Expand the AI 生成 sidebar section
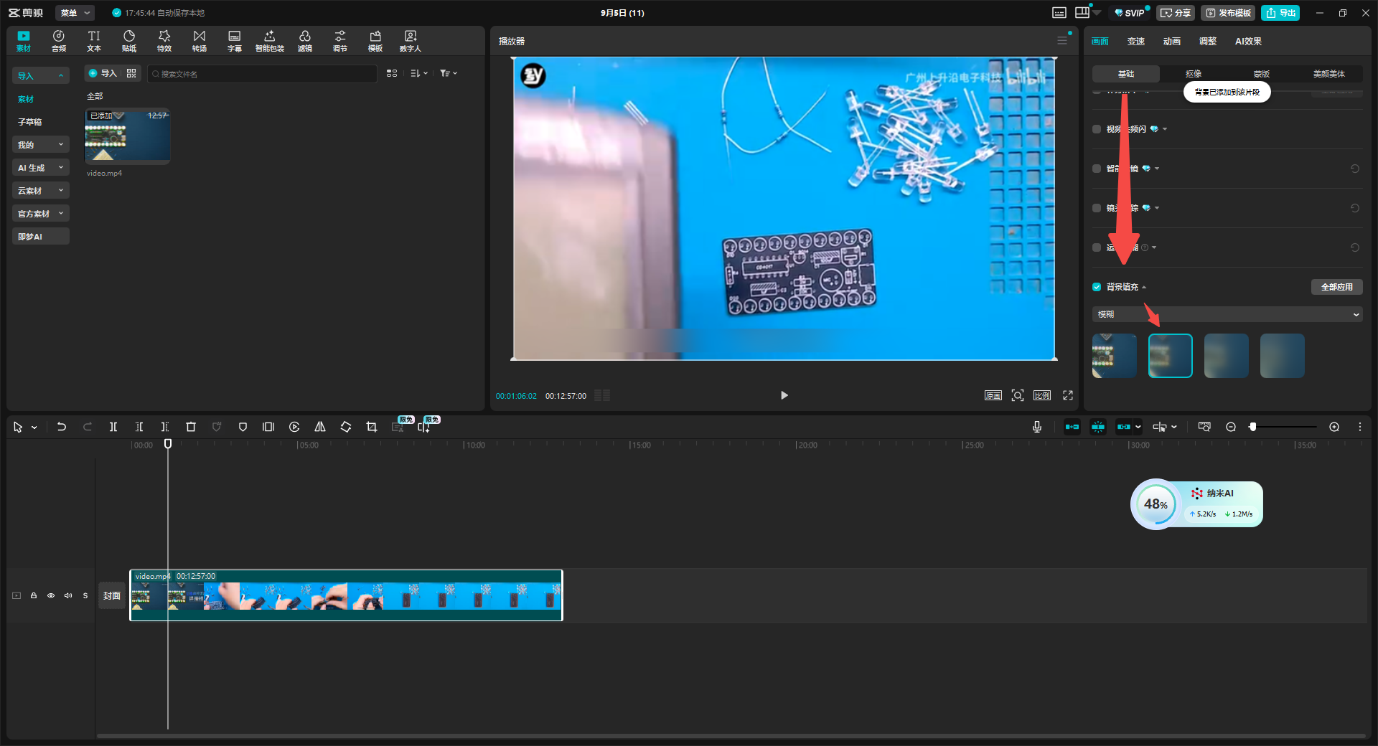Viewport: 1378px width, 746px height. 41,168
